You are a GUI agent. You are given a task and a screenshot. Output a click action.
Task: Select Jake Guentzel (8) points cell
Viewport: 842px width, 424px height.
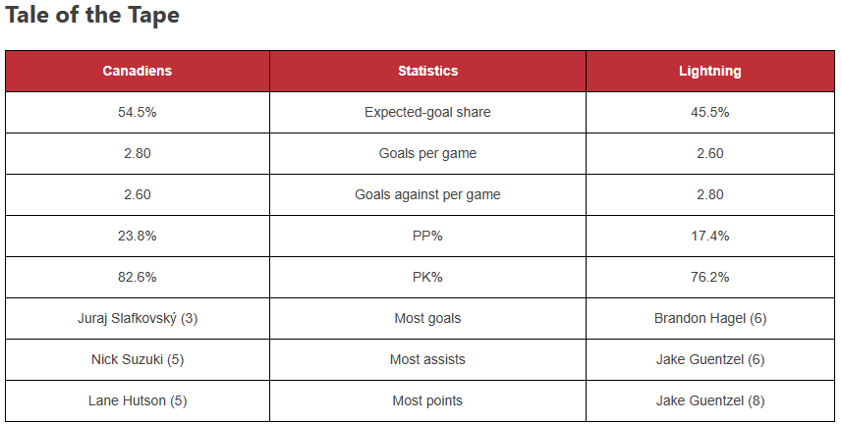(x=710, y=400)
